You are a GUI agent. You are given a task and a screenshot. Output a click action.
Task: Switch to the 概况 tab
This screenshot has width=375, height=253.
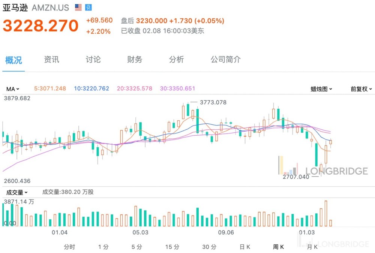click(13, 60)
